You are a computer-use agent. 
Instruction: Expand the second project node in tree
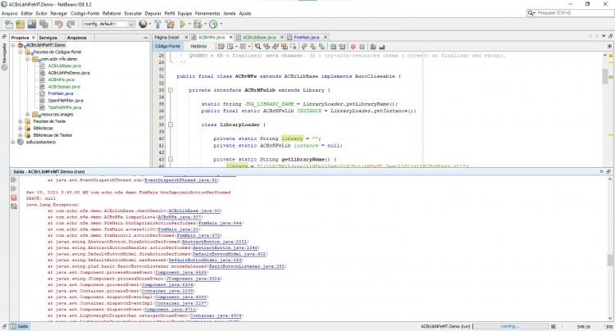pos(13,143)
